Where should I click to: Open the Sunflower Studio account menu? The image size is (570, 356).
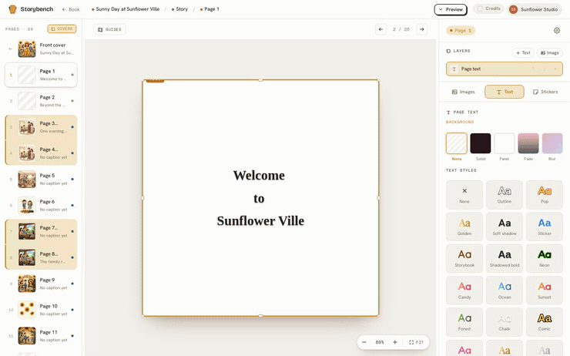pyautogui.click(x=534, y=9)
